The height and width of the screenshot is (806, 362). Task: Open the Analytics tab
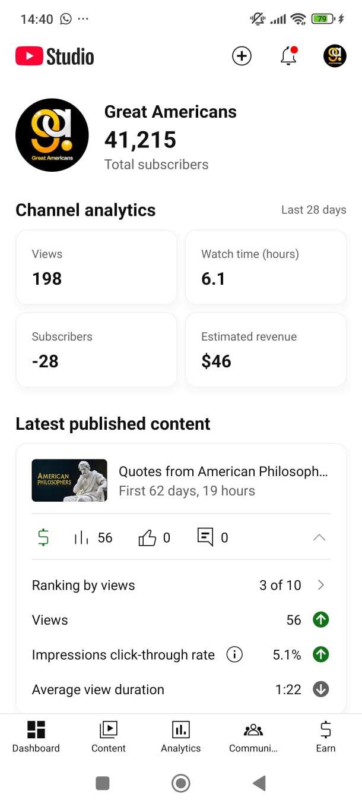(181, 736)
